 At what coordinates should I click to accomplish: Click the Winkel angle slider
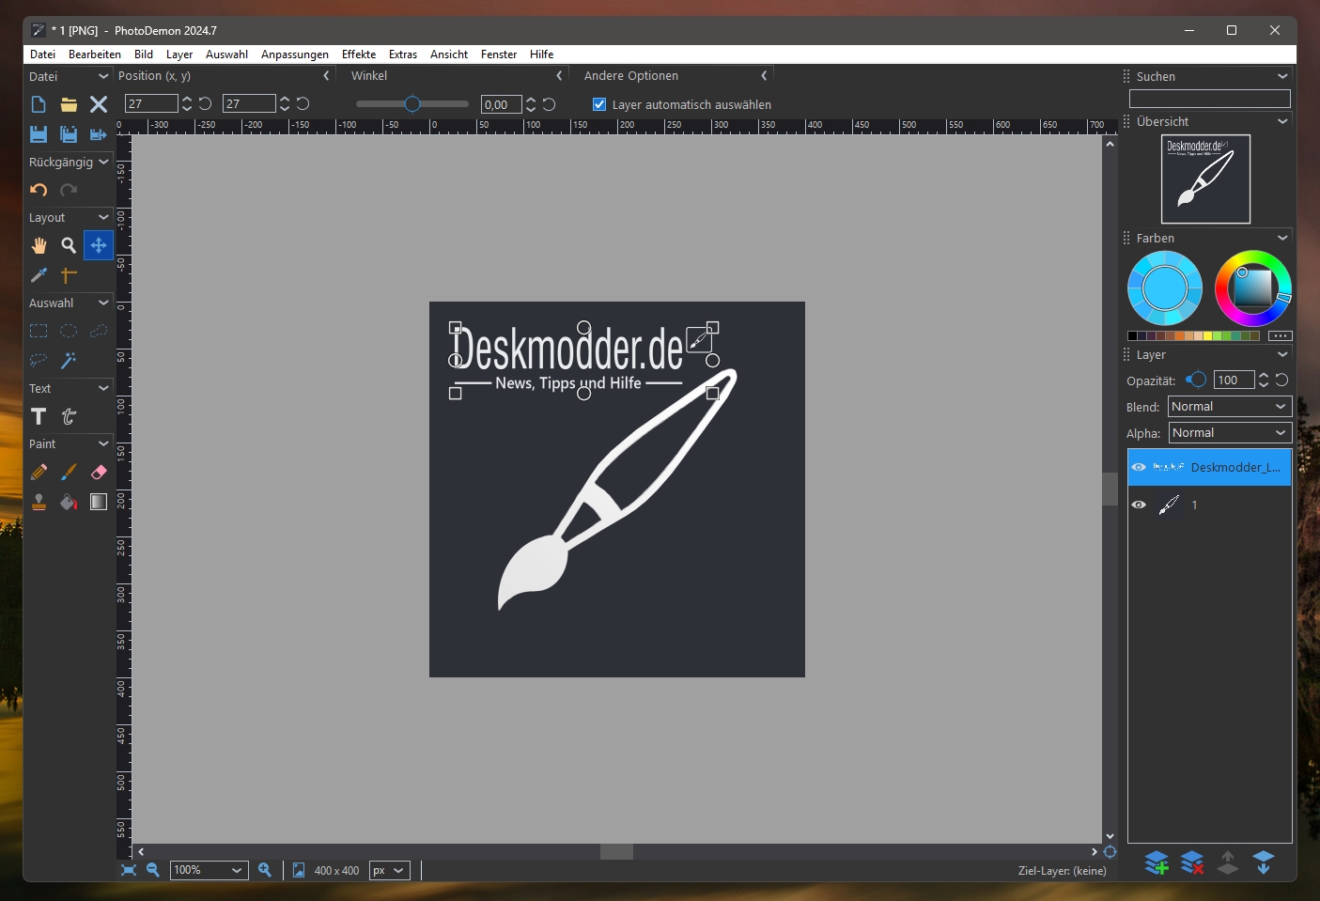pyautogui.click(x=412, y=103)
